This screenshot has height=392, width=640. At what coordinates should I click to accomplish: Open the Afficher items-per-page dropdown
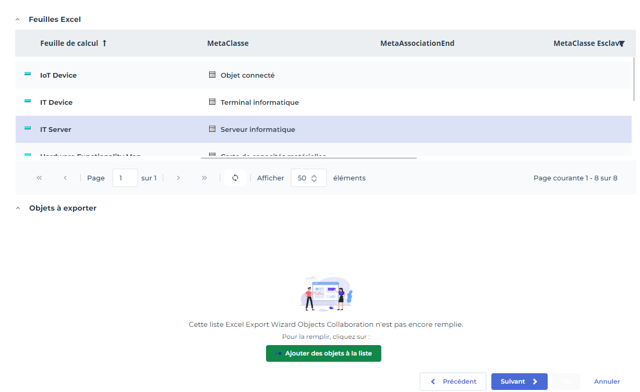[308, 178]
